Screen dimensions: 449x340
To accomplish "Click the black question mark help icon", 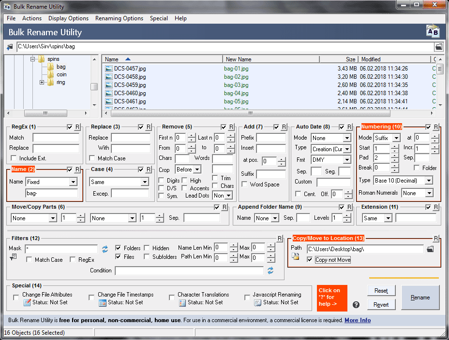I will [x=356, y=304].
